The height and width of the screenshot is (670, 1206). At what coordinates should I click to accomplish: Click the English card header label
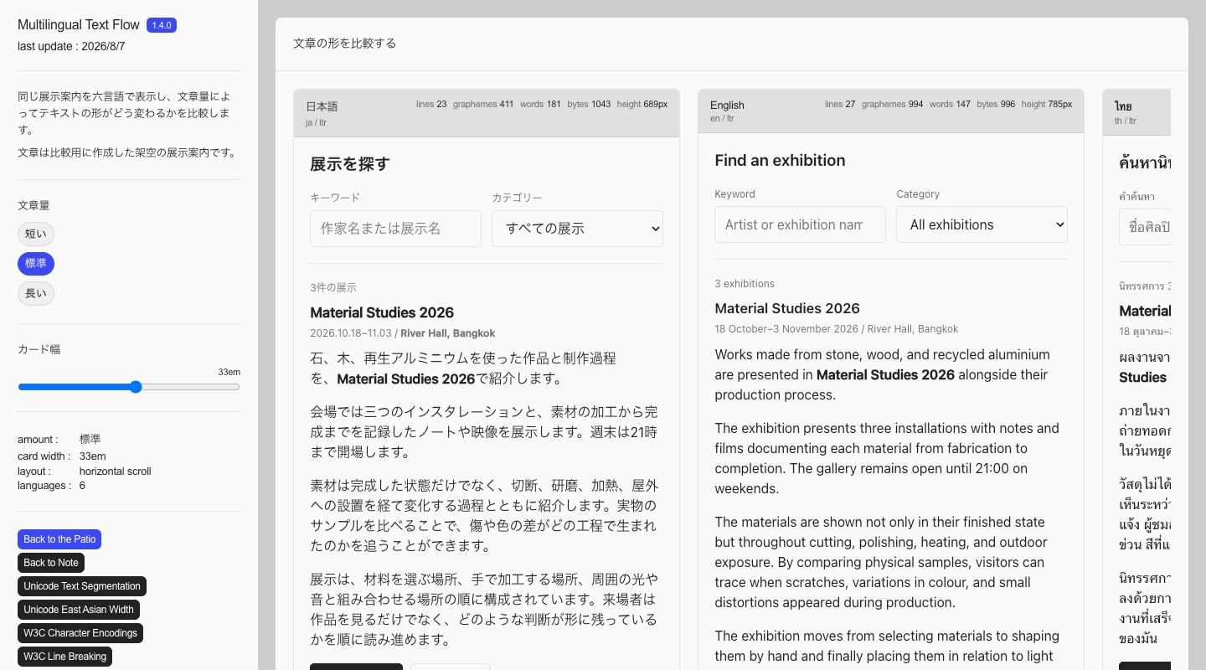[x=727, y=105]
